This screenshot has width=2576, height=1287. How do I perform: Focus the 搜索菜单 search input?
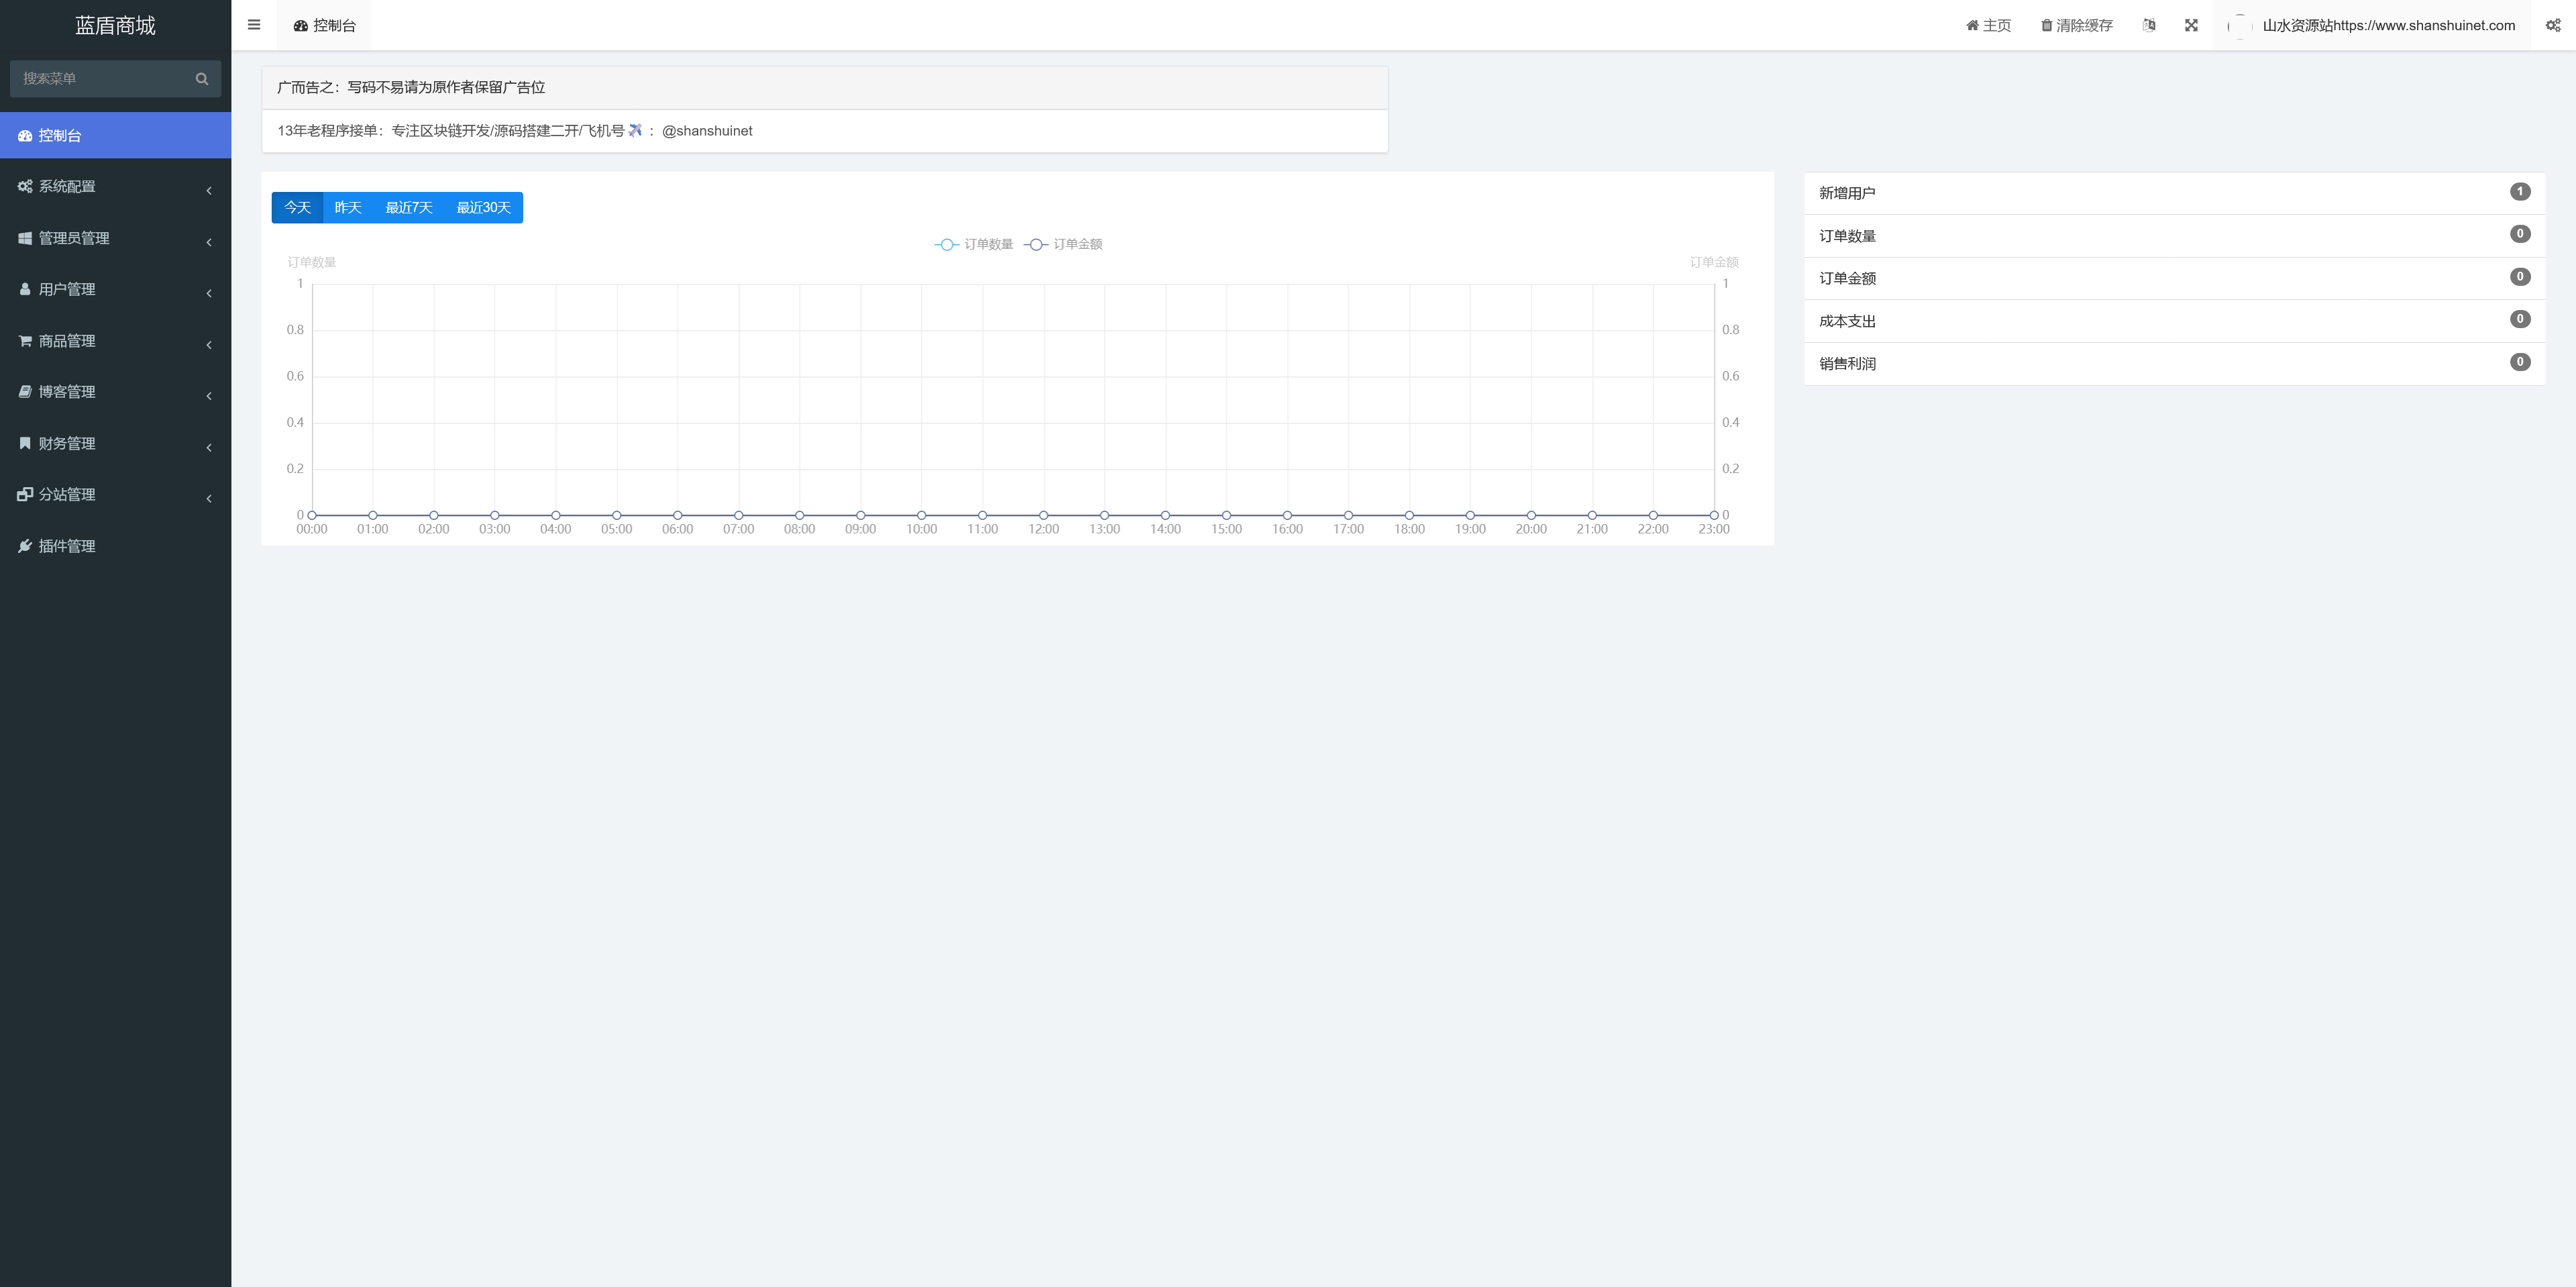tap(100, 79)
